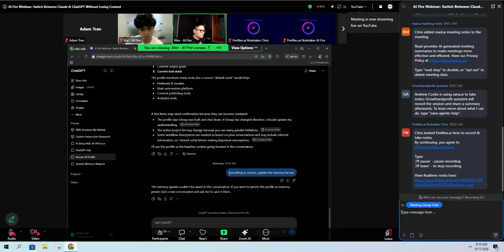Open File Explorer from taskbar
504x252 pixels.
45,247
